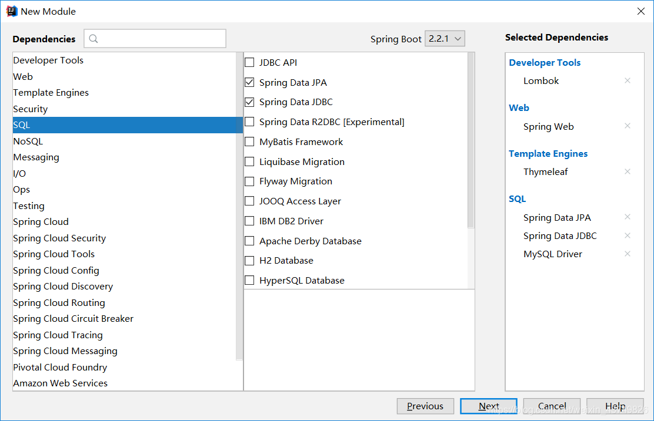Click the Template Engines heading in Selected Dependencies

548,154
